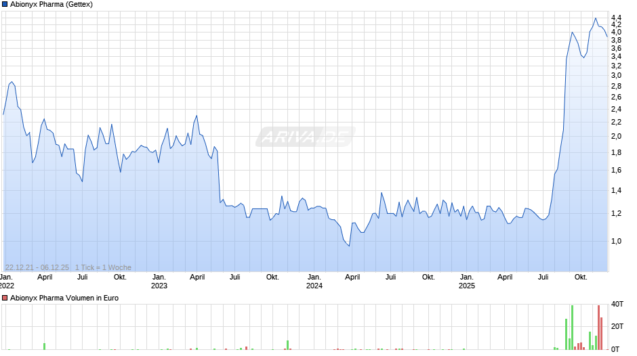Click the 3,2 price axis label
The height and width of the screenshot is (356, 637).
pos(616,66)
